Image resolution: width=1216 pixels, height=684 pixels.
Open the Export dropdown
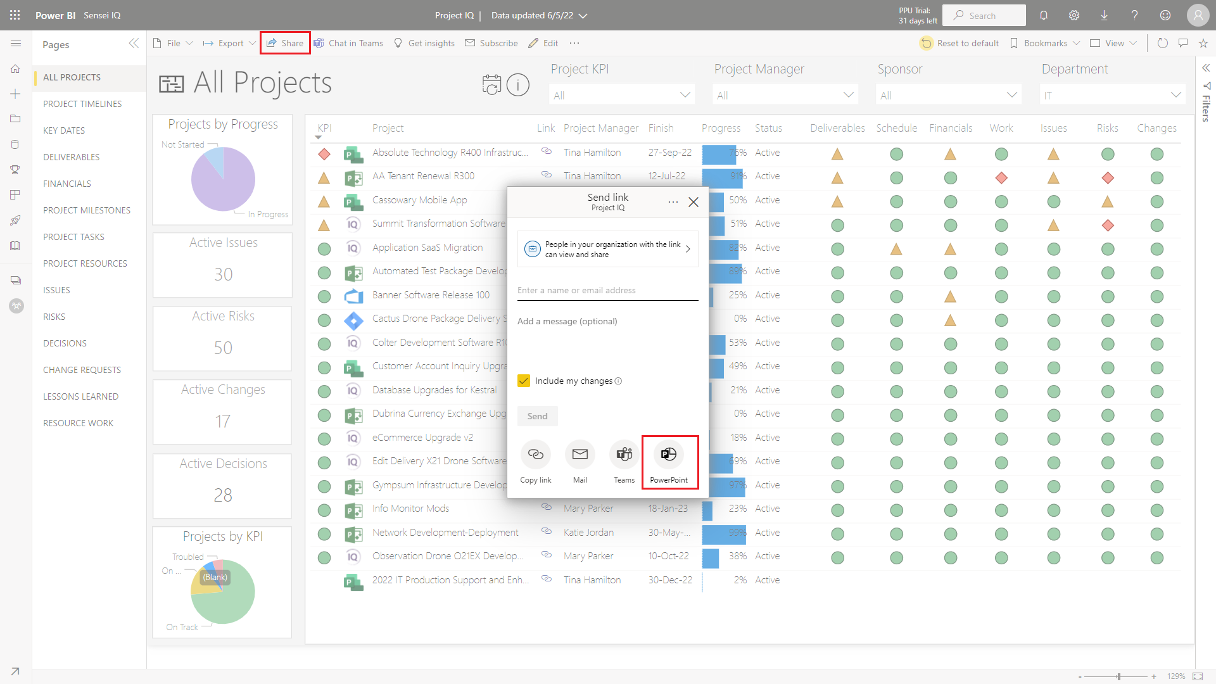click(229, 43)
